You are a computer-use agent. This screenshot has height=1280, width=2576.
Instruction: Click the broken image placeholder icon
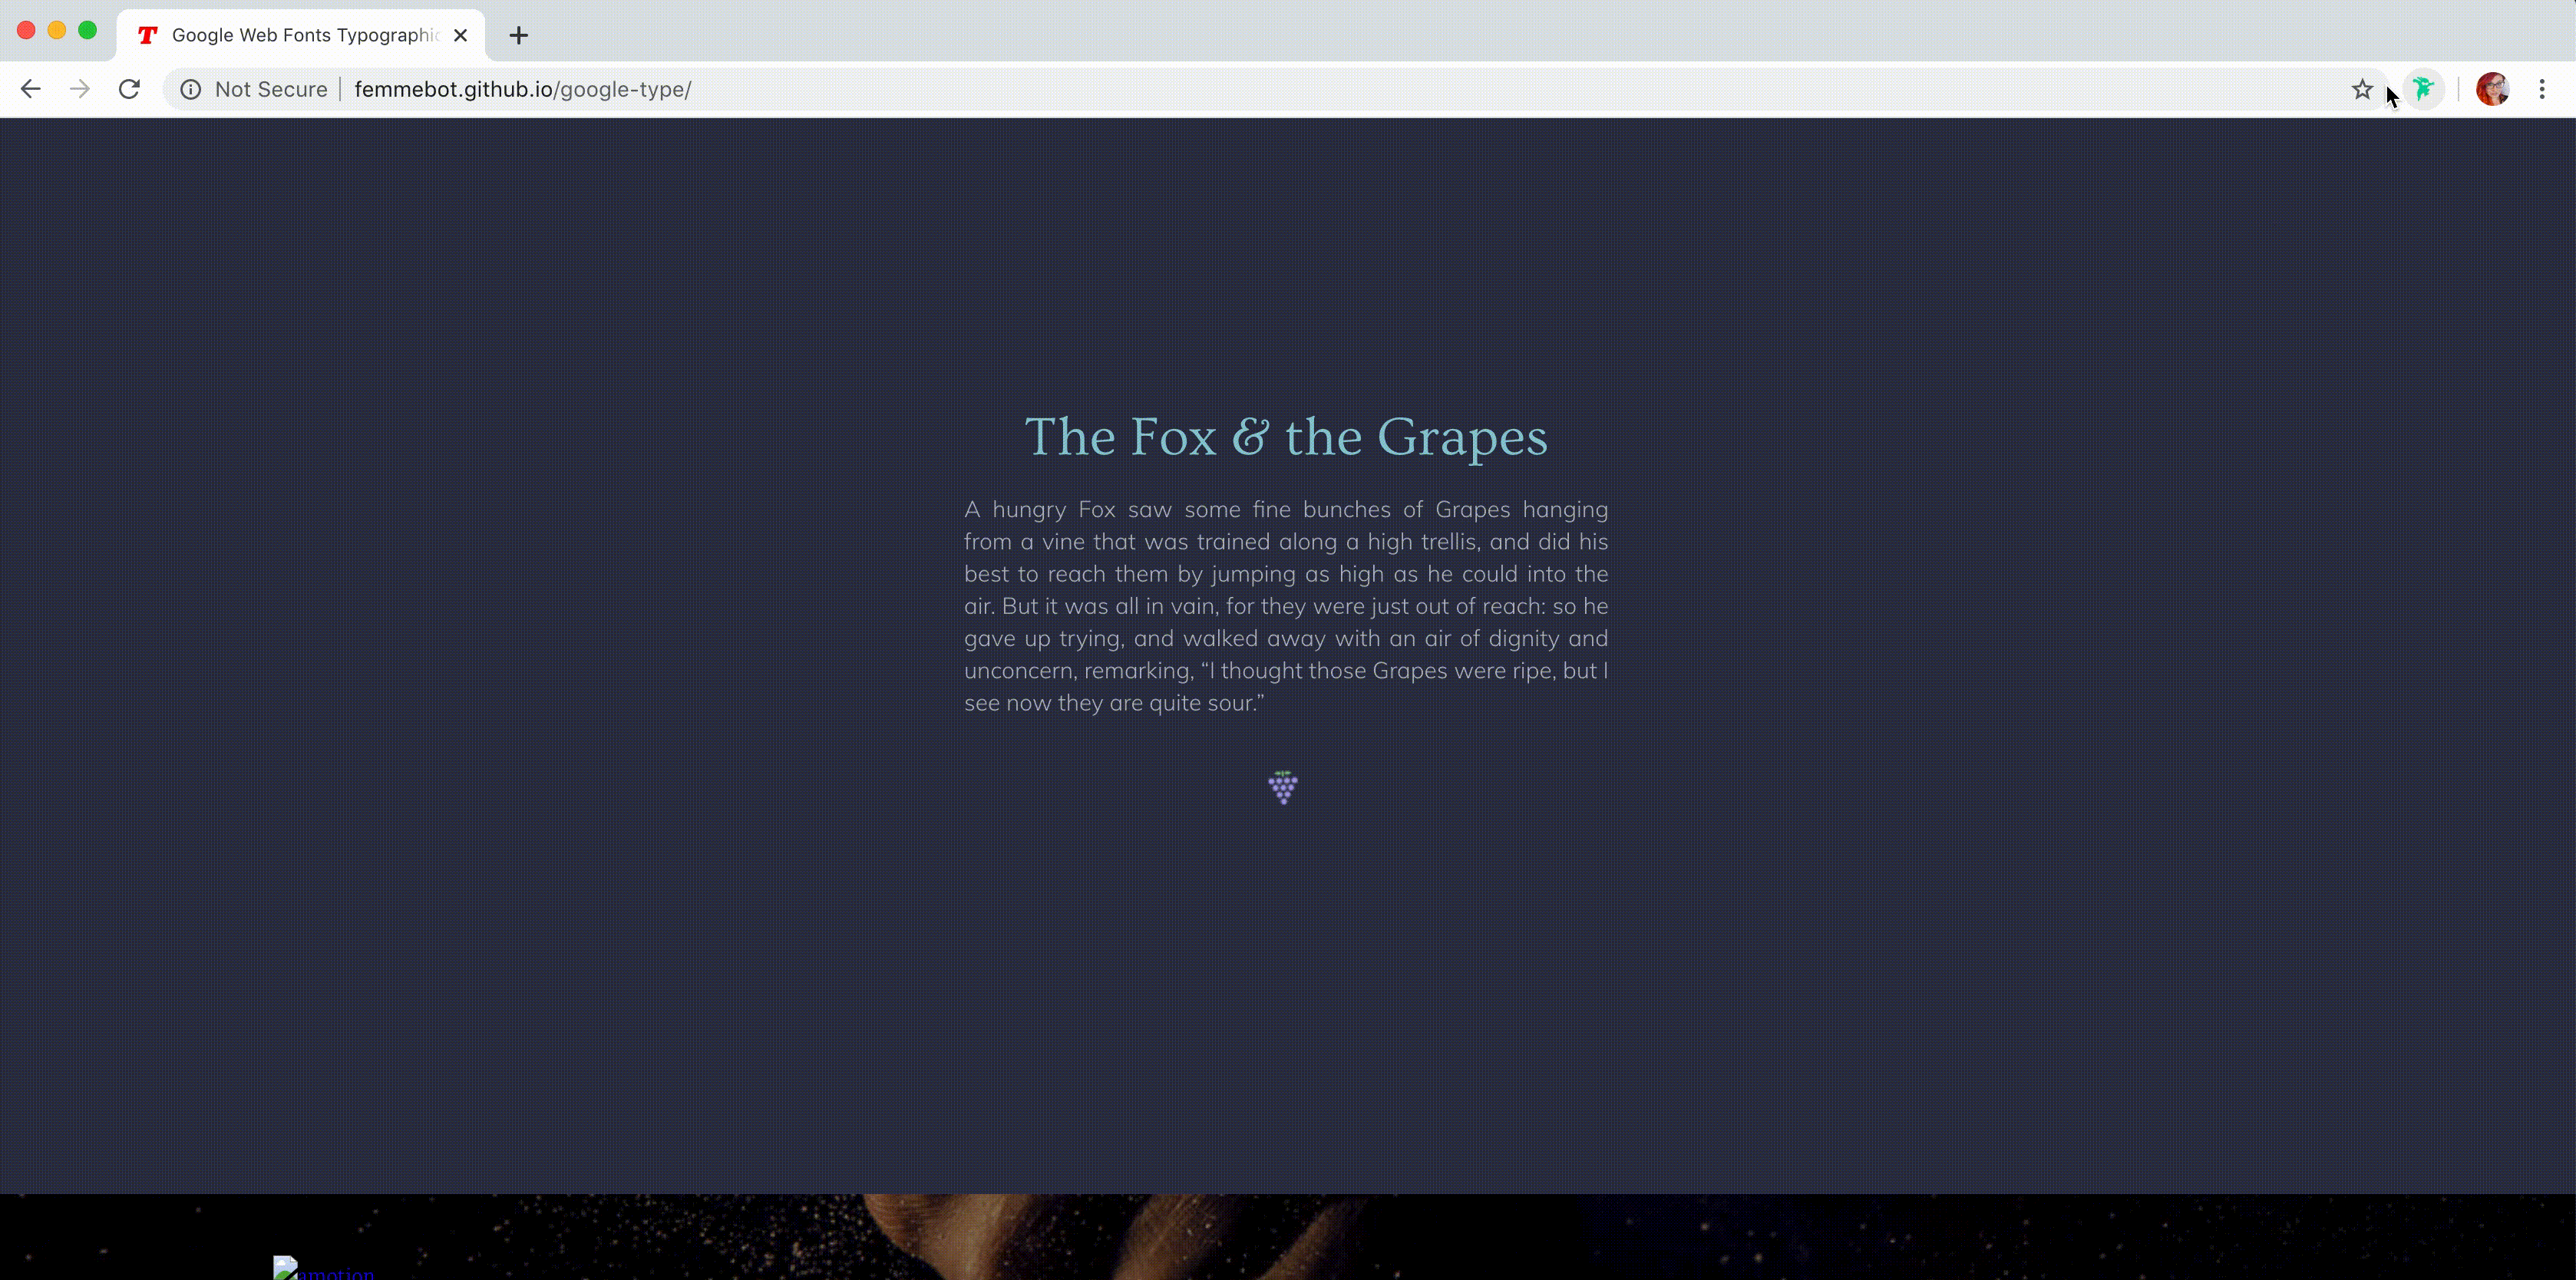(284, 1268)
